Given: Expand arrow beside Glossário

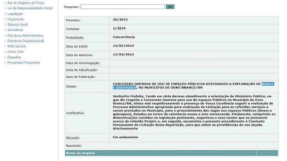Looking at the screenshot, I should point(5,57).
